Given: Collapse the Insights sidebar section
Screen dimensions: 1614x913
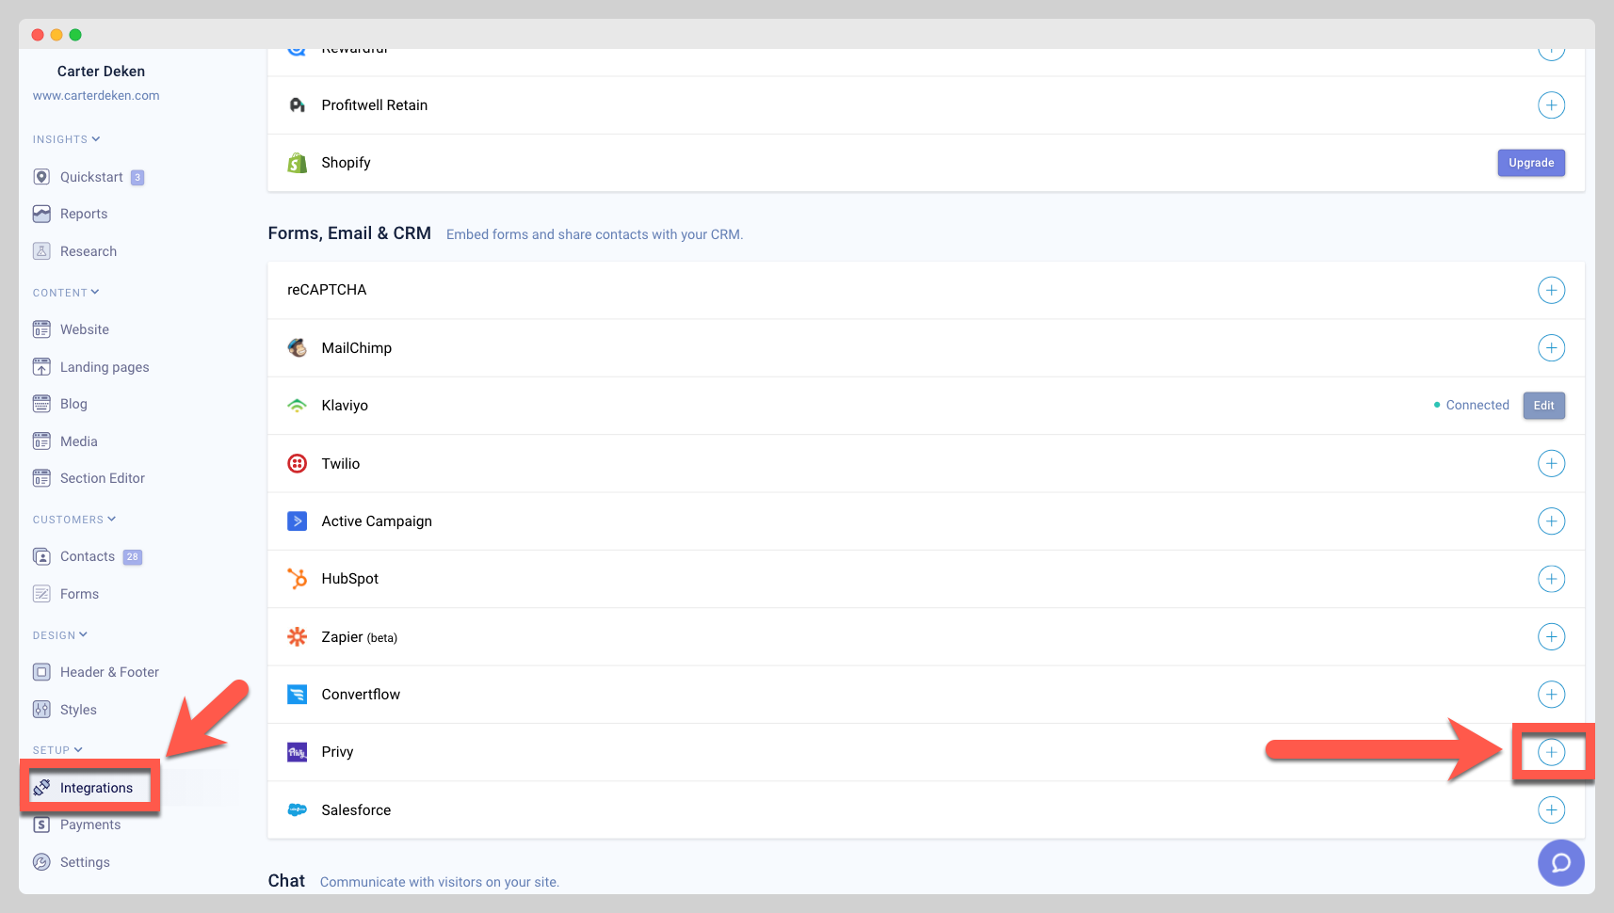Looking at the screenshot, I should tap(66, 139).
